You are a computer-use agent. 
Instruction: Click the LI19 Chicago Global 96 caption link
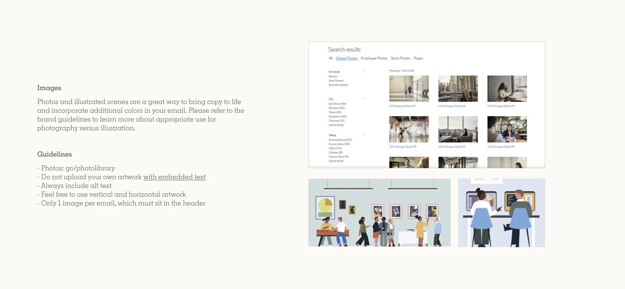501,147
